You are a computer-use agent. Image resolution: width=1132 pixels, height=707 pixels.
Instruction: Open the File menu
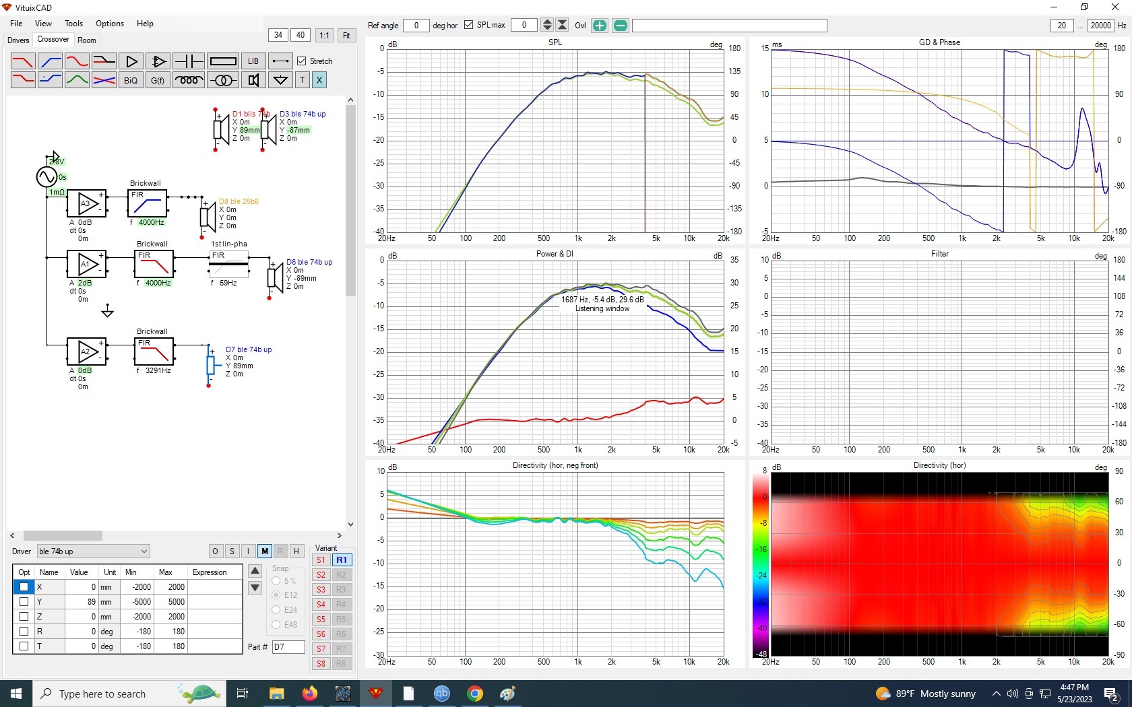pyautogui.click(x=16, y=24)
